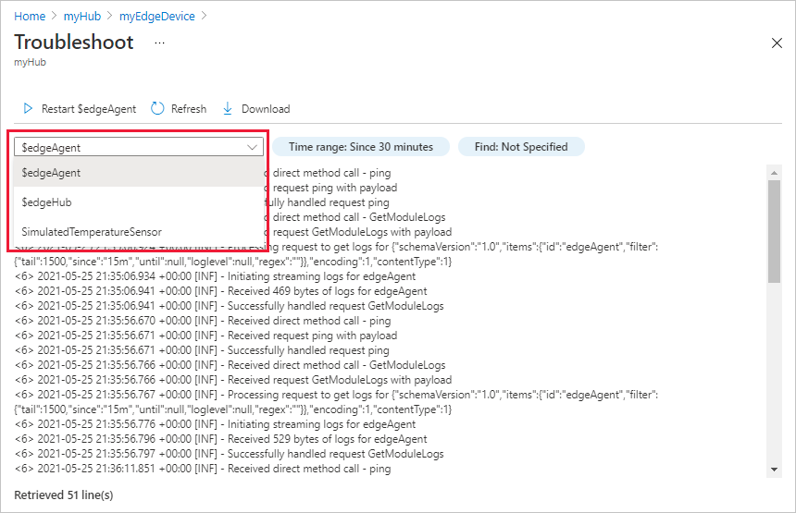Viewport: 796px width, 513px height.
Task: Click the Download toolbar label
Action: 266,109
